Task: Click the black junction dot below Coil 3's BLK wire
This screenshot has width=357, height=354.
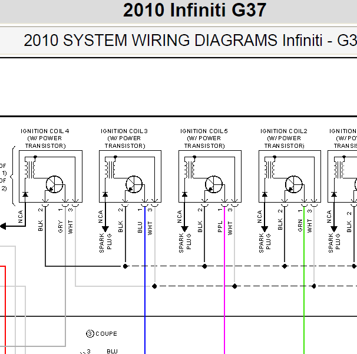Action: 125,266
